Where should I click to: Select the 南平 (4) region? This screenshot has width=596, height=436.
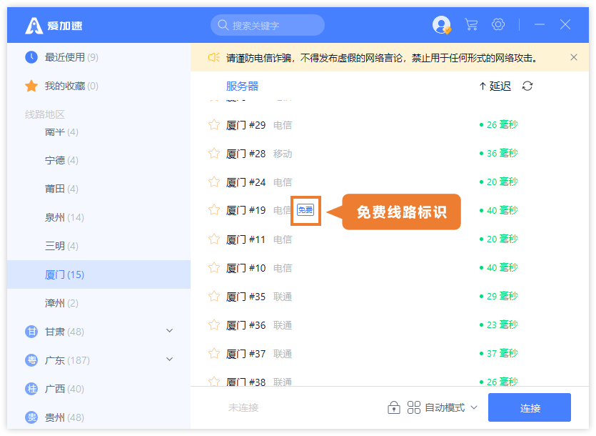click(99, 132)
